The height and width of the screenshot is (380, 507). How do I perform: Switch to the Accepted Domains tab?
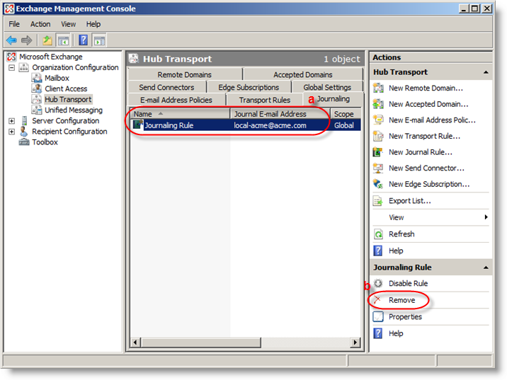tap(303, 74)
